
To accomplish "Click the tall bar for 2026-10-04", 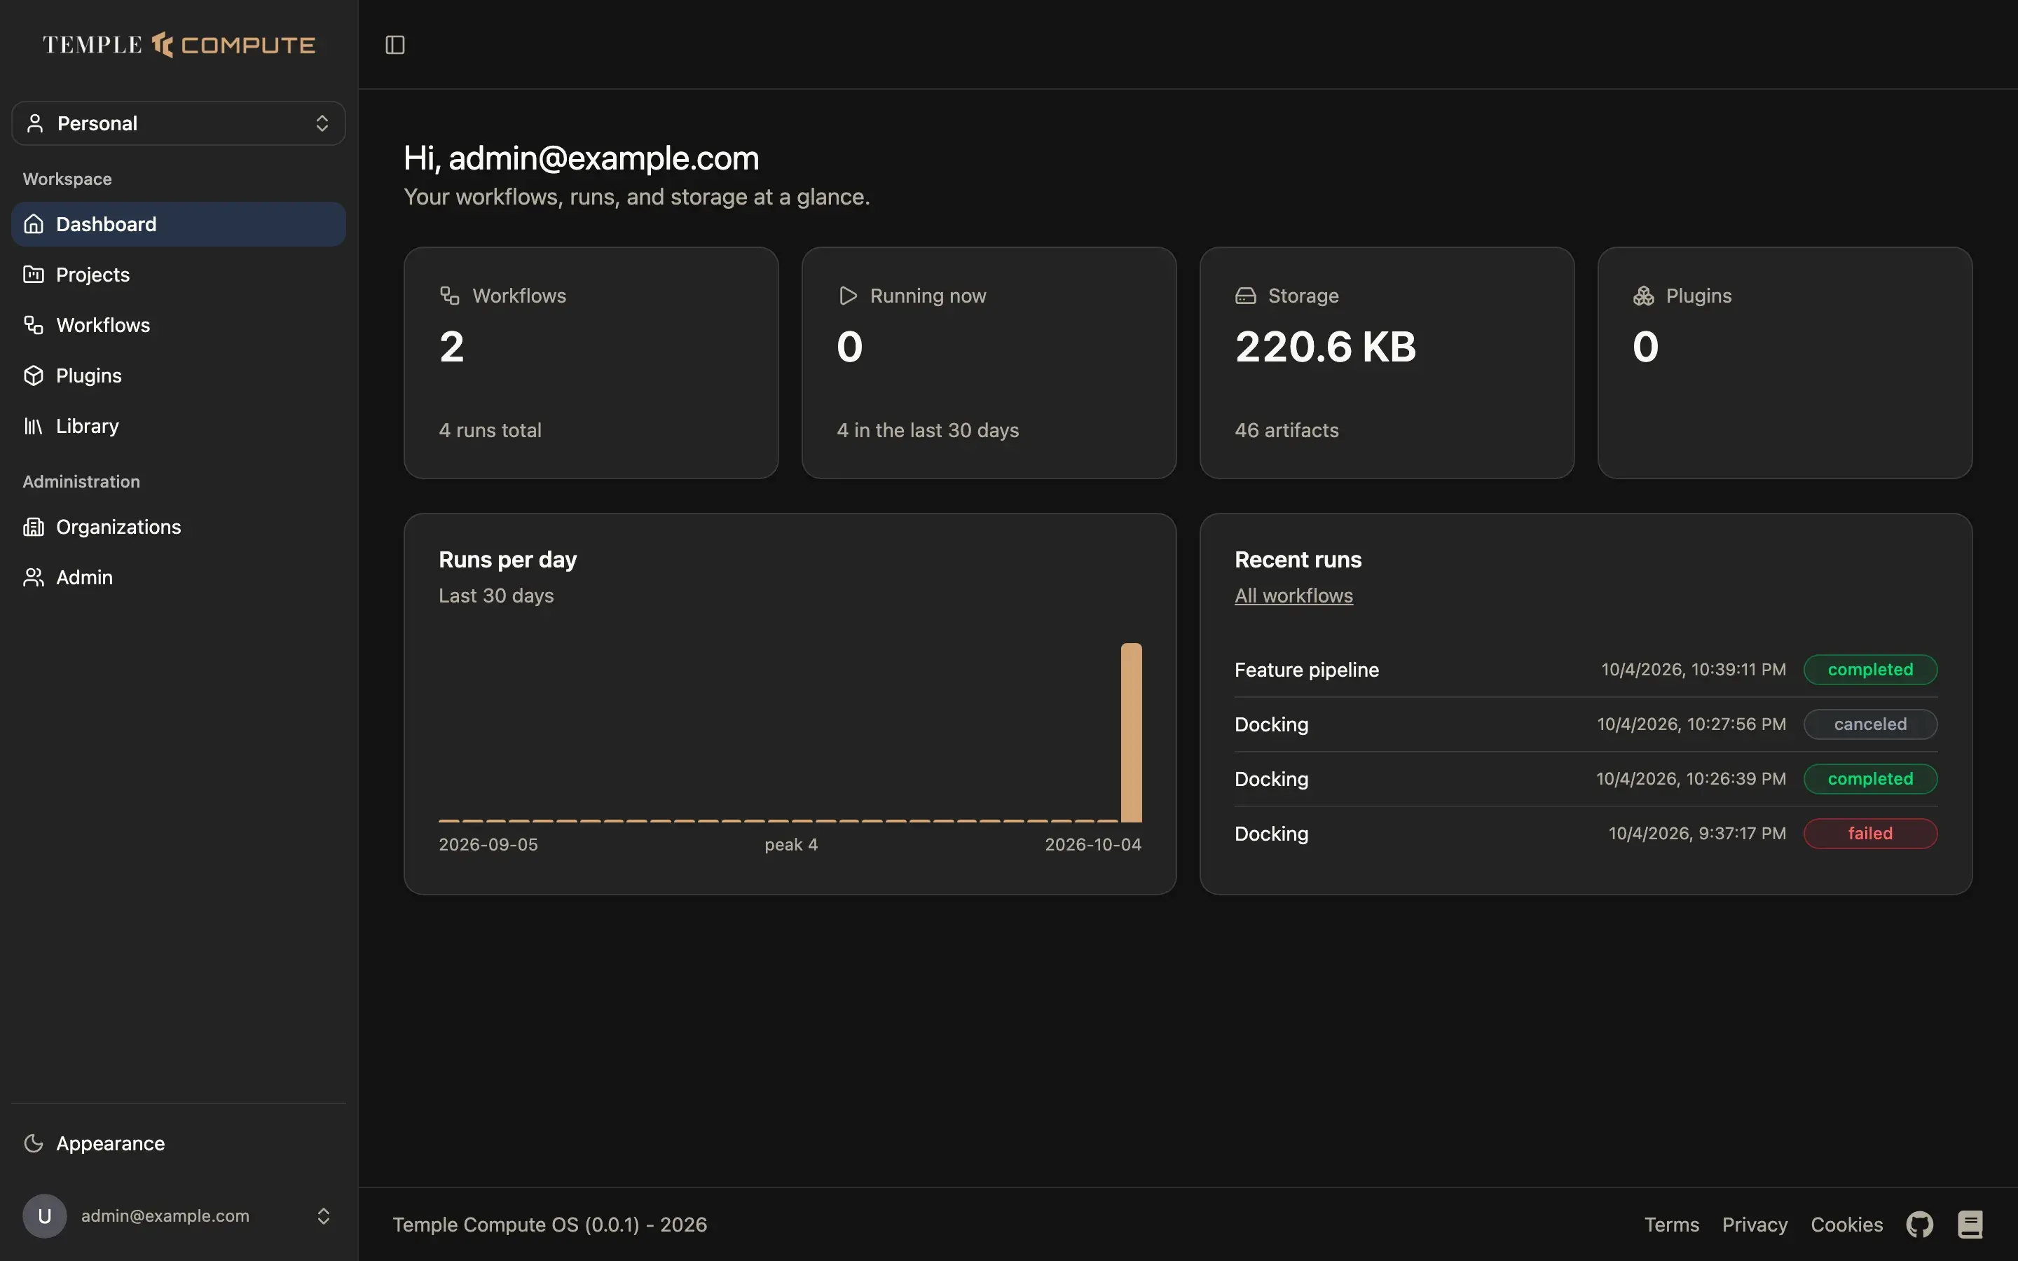I will (1131, 732).
